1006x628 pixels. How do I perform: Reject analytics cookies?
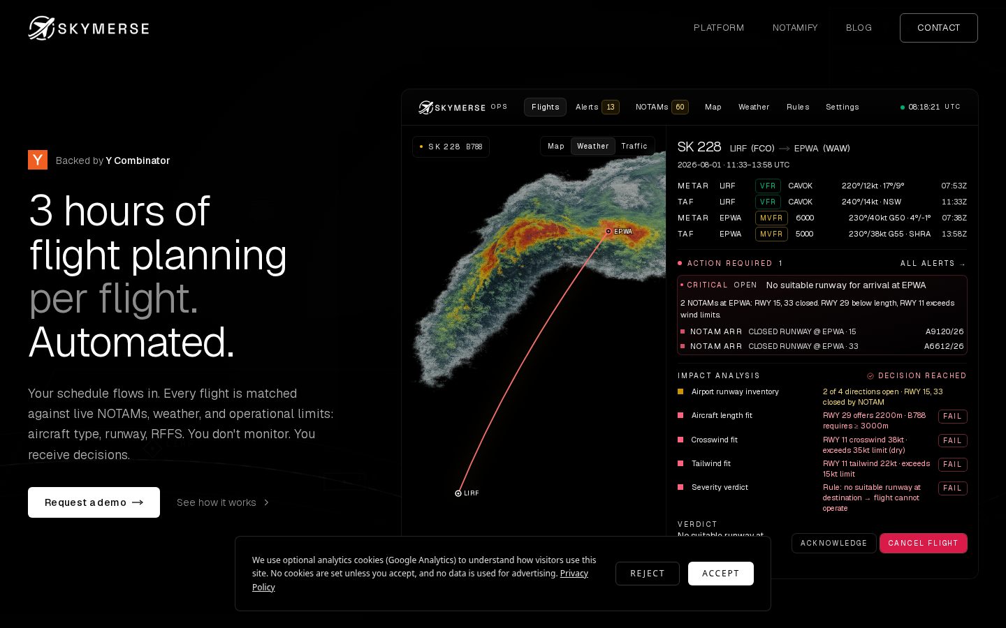click(x=648, y=574)
